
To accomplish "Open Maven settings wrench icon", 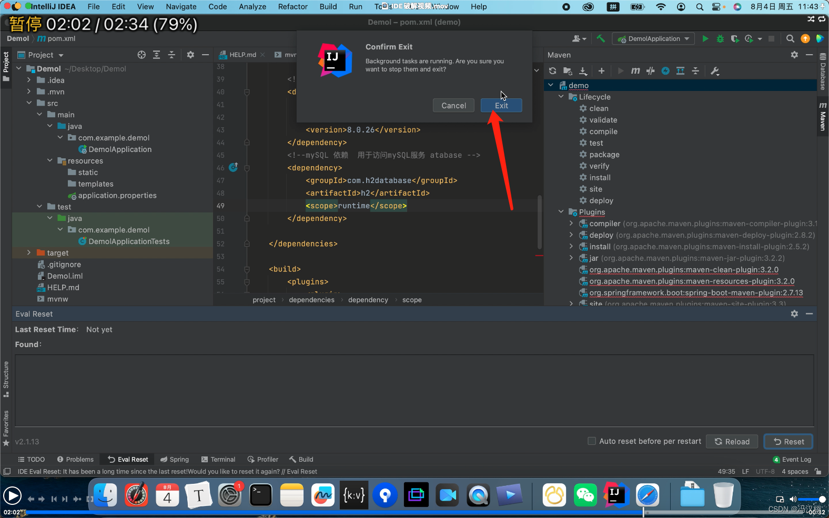I will coord(715,71).
